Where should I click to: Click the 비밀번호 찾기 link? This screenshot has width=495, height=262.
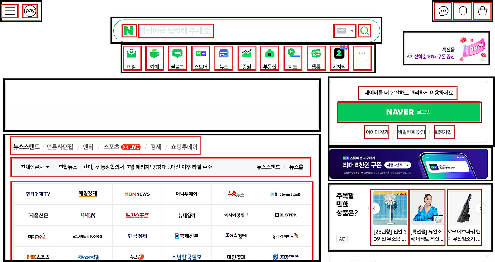pyautogui.click(x=411, y=132)
